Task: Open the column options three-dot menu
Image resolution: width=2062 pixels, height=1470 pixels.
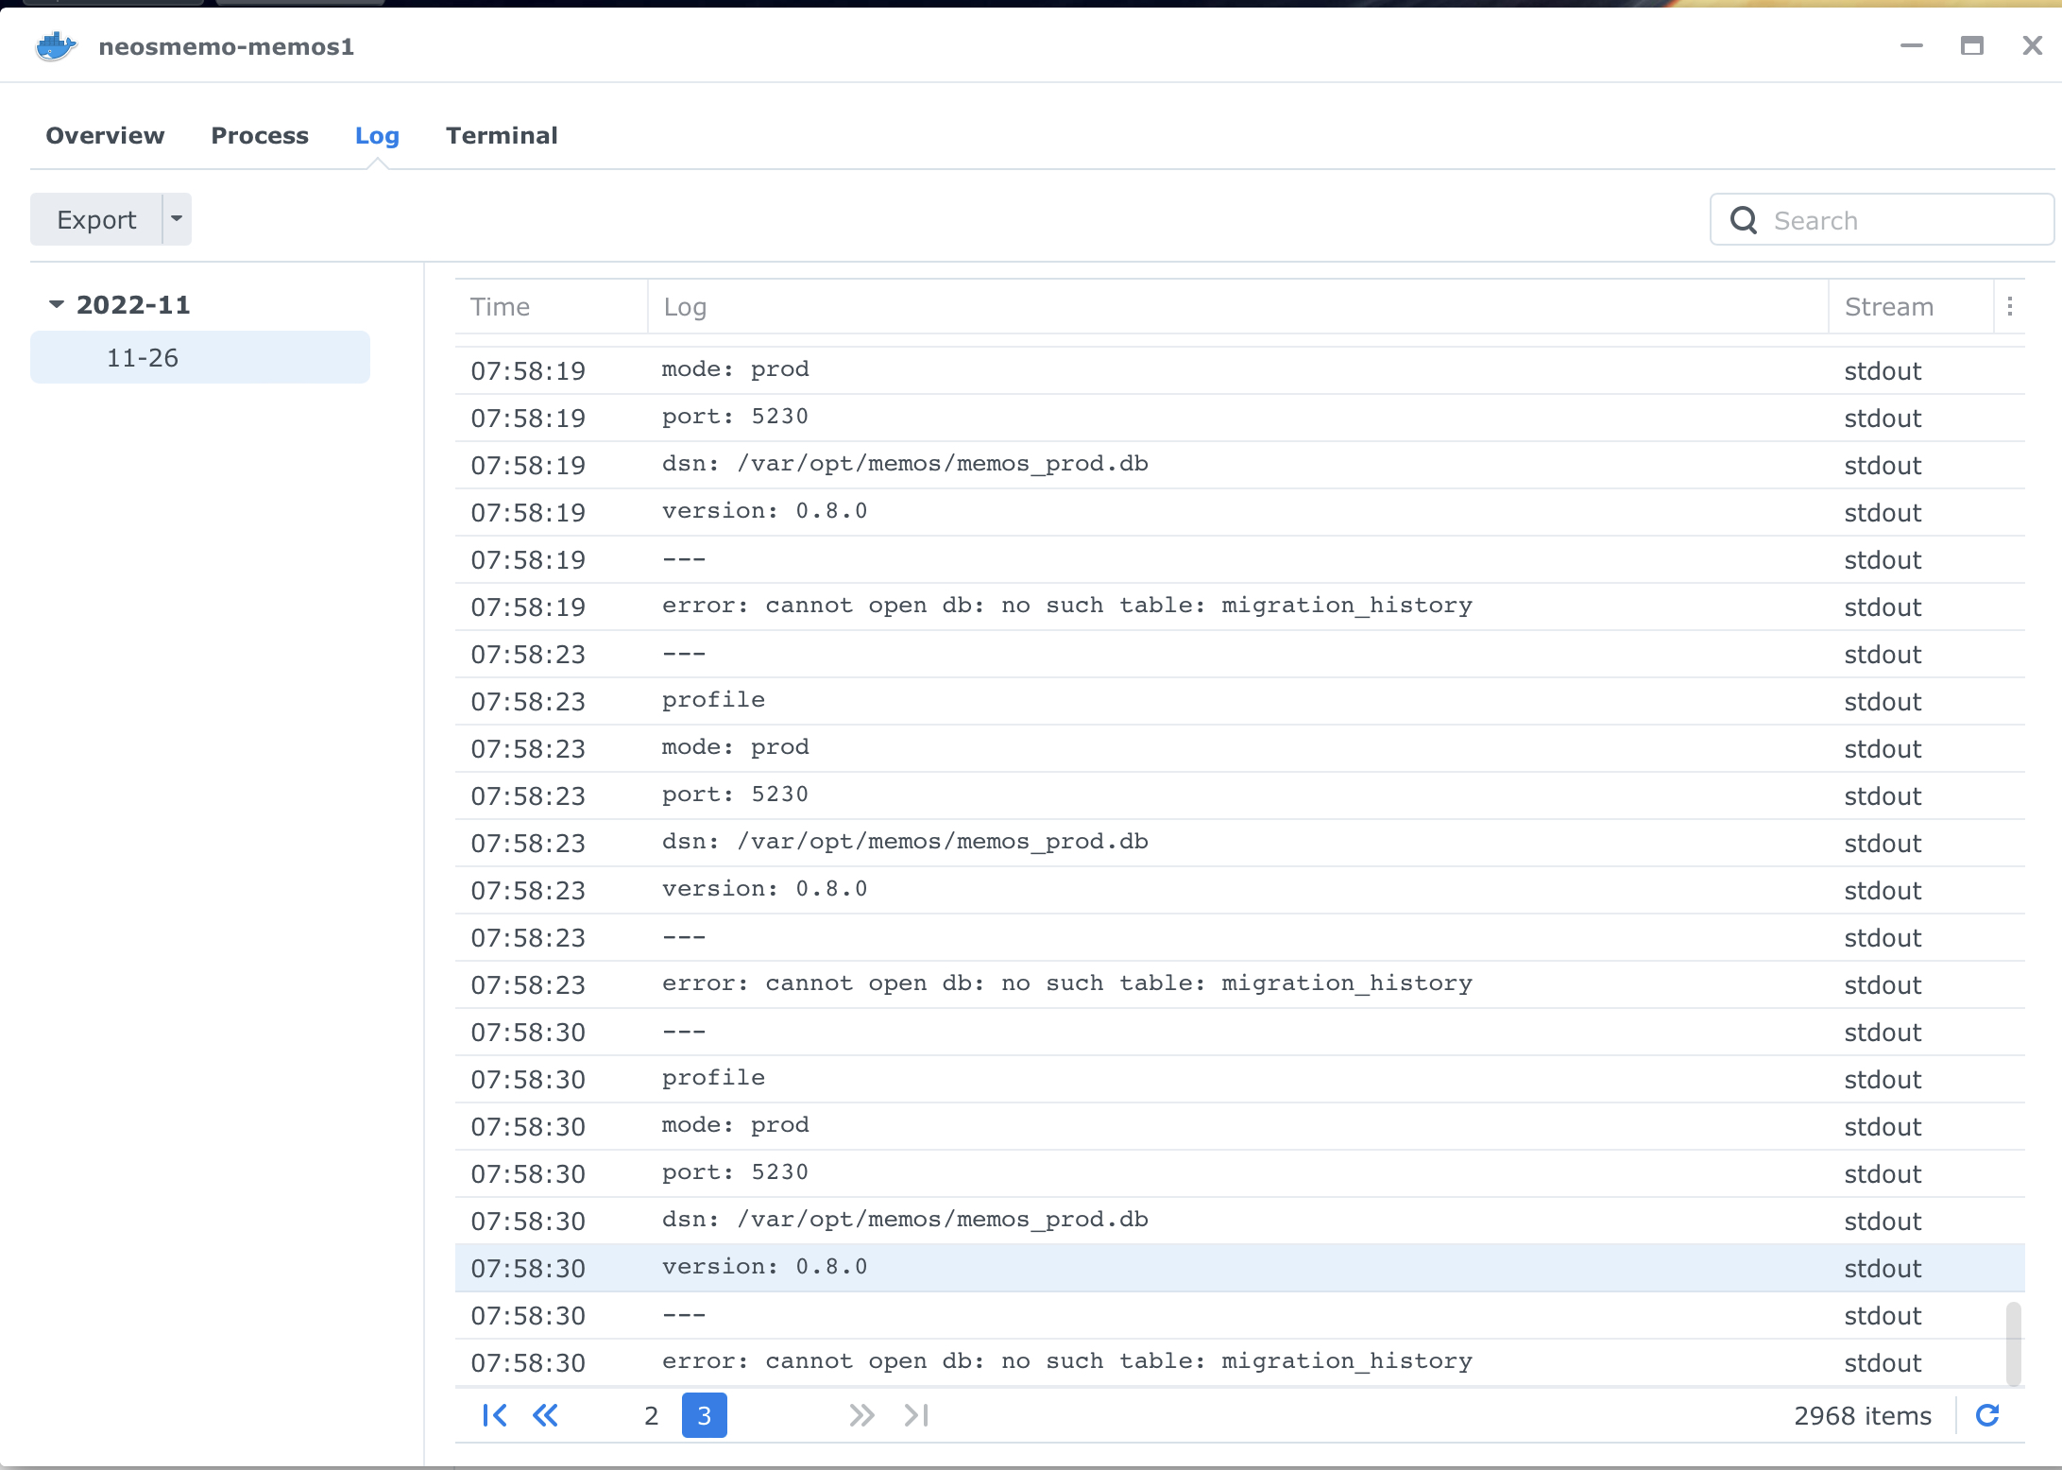Action: click(2010, 306)
